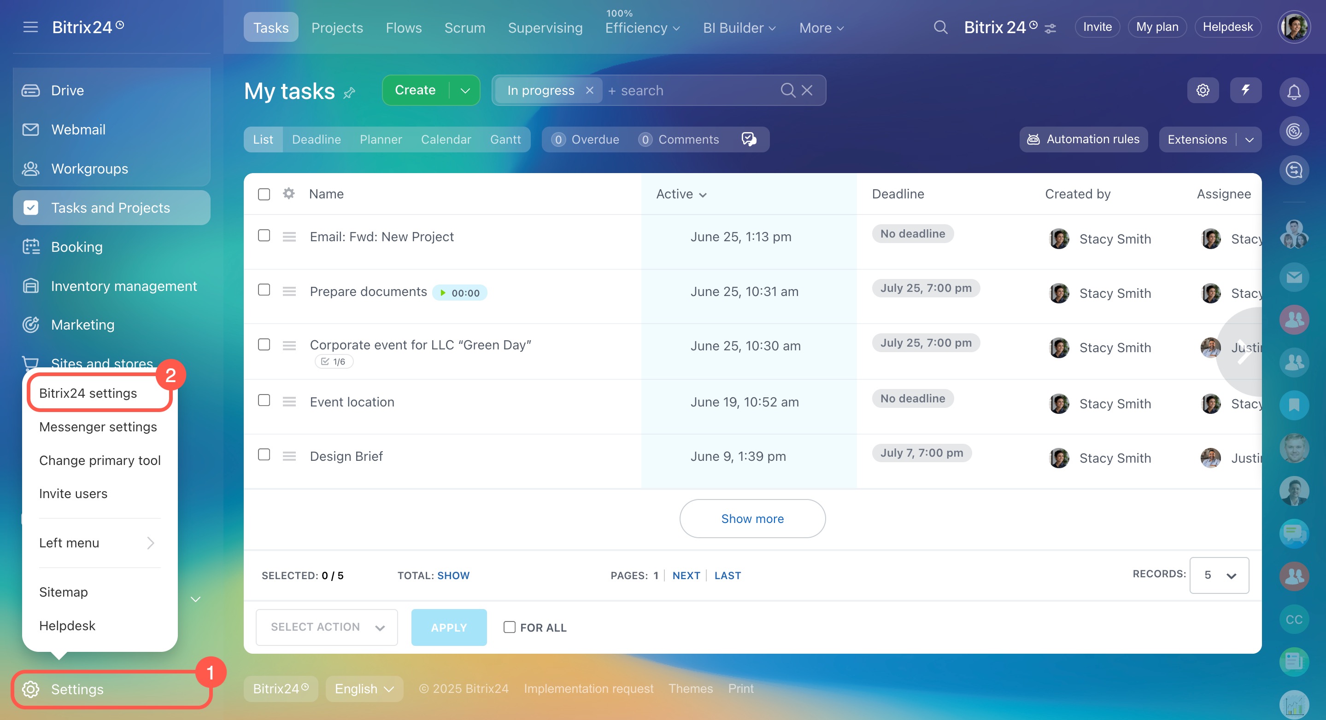Expand the More menu in top bar
This screenshot has width=1326, height=720.
tap(821, 28)
